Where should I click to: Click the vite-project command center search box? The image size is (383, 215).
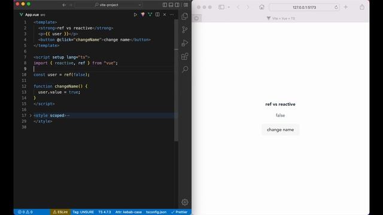[108, 5]
